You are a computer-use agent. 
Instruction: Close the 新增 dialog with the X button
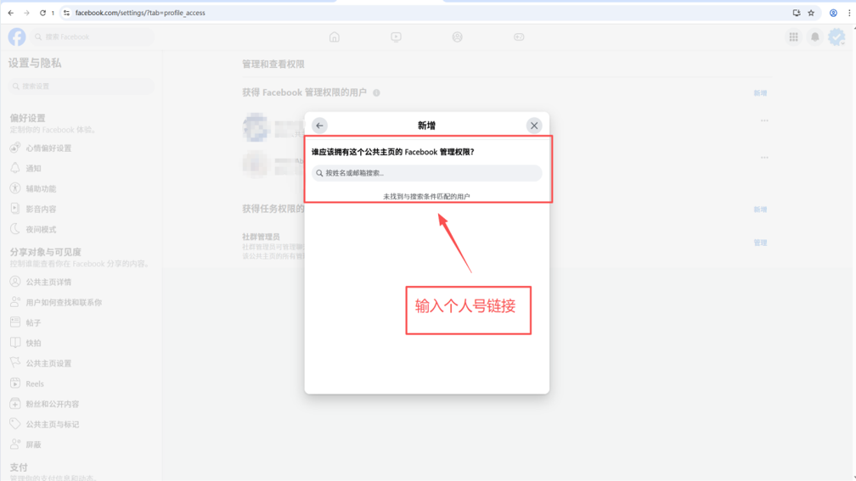pos(534,126)
